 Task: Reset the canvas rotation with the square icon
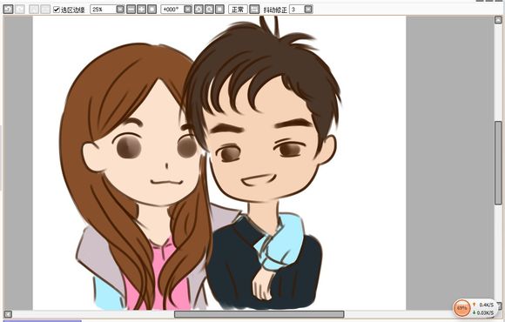tap(219, 10)
